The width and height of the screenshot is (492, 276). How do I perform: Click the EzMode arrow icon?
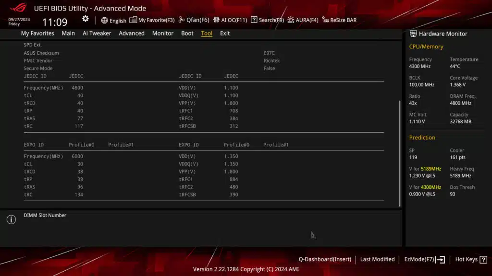440,259
